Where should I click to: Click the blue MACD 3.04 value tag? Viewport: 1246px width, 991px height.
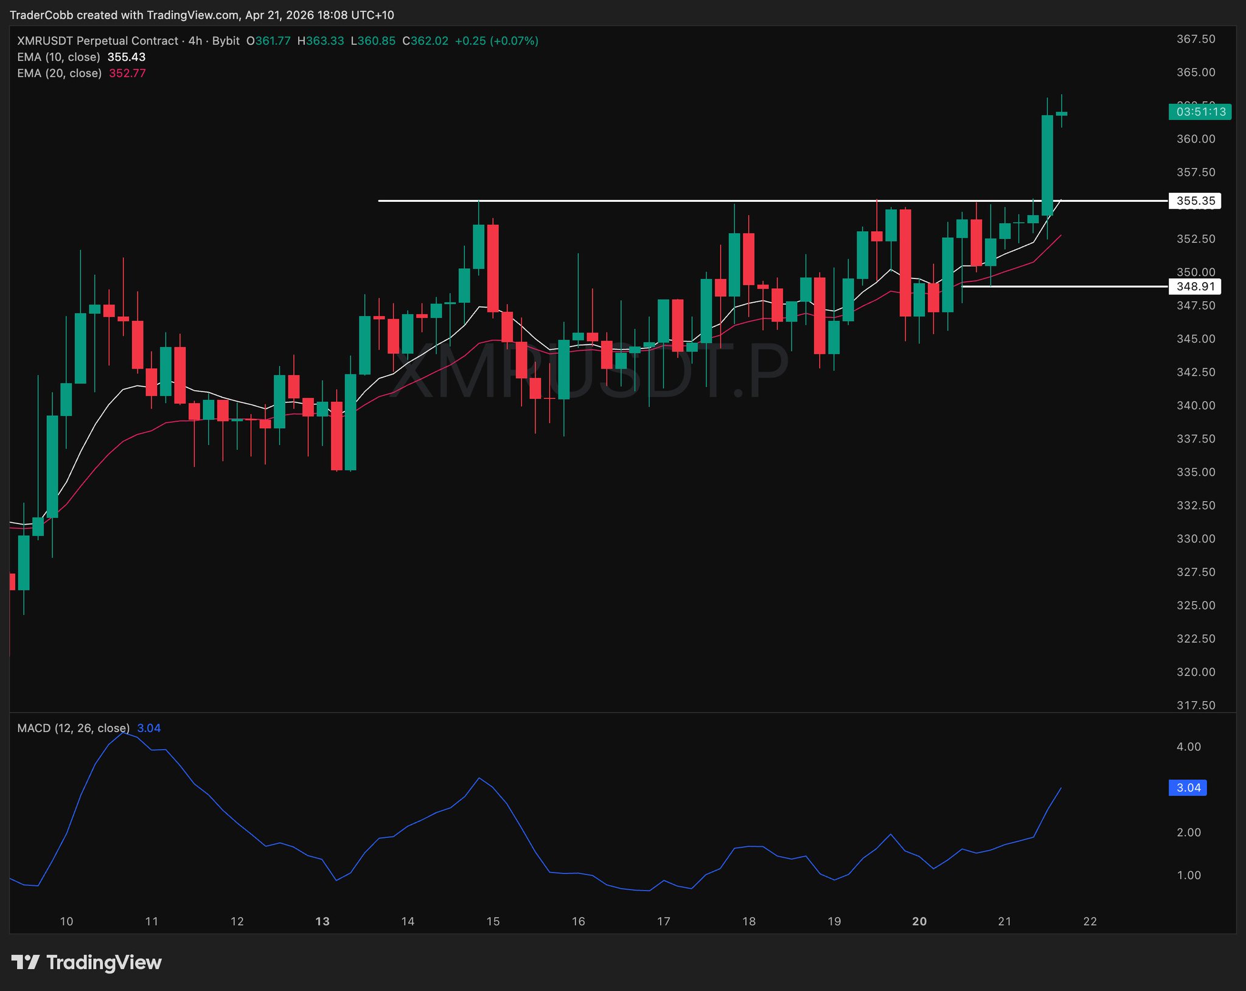[1188, 788]
